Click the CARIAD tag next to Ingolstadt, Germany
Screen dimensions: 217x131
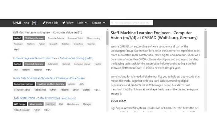(x=18, y=64)
